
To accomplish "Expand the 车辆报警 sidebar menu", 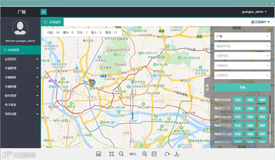I will click(x=20, y=87).
